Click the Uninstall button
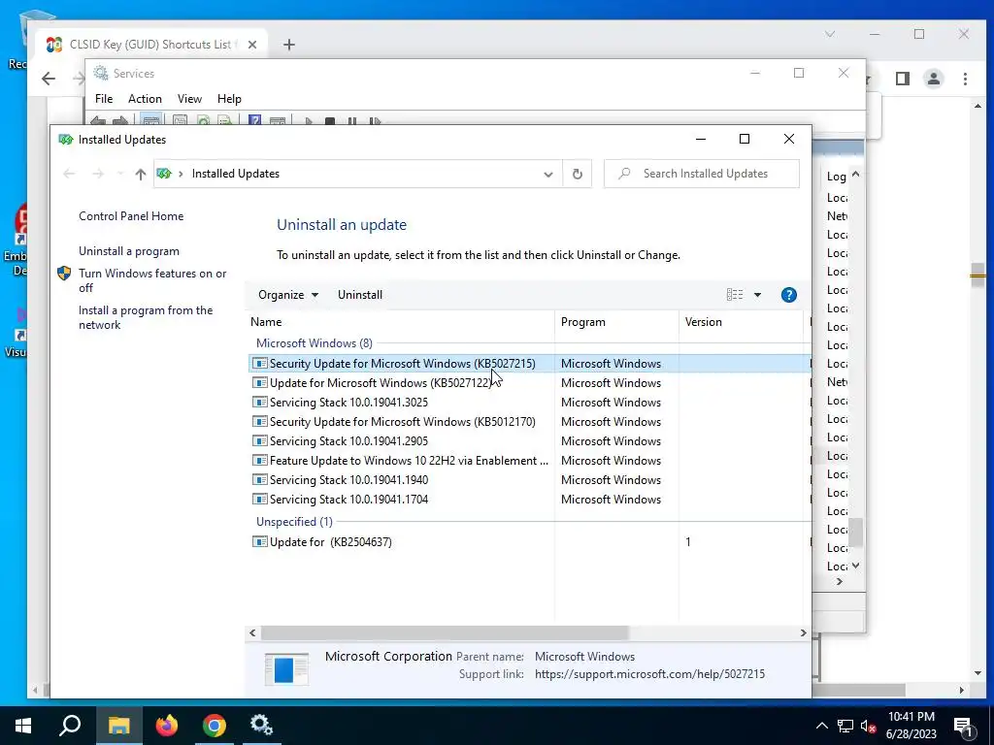The width and height of the screenshot is (994, 745). tap(359, 295)
